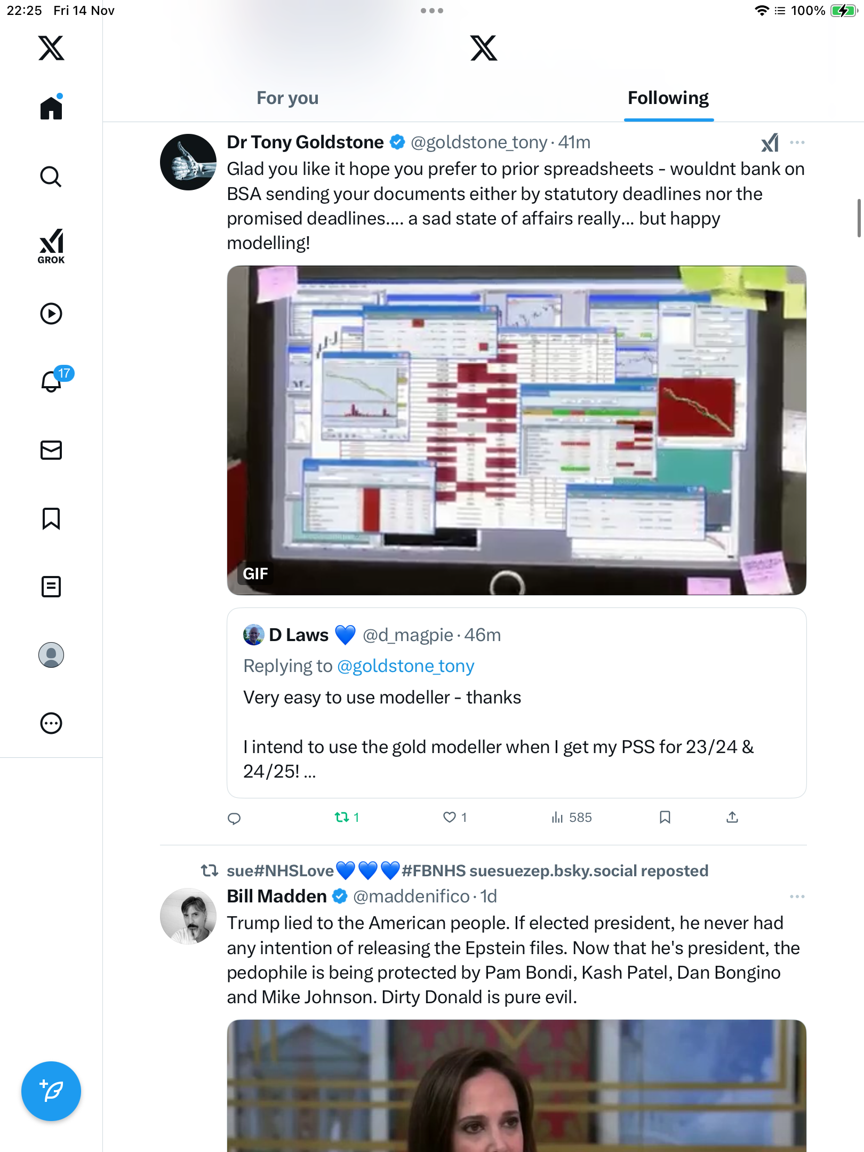Switch to the For you tab

(x=287, y=98)
